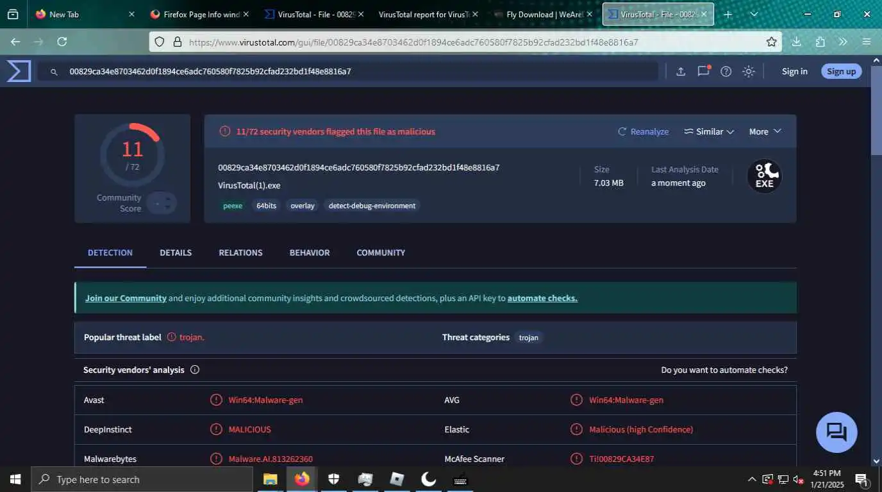Open the notifications icon with red dot

click(x=704, y=71)
